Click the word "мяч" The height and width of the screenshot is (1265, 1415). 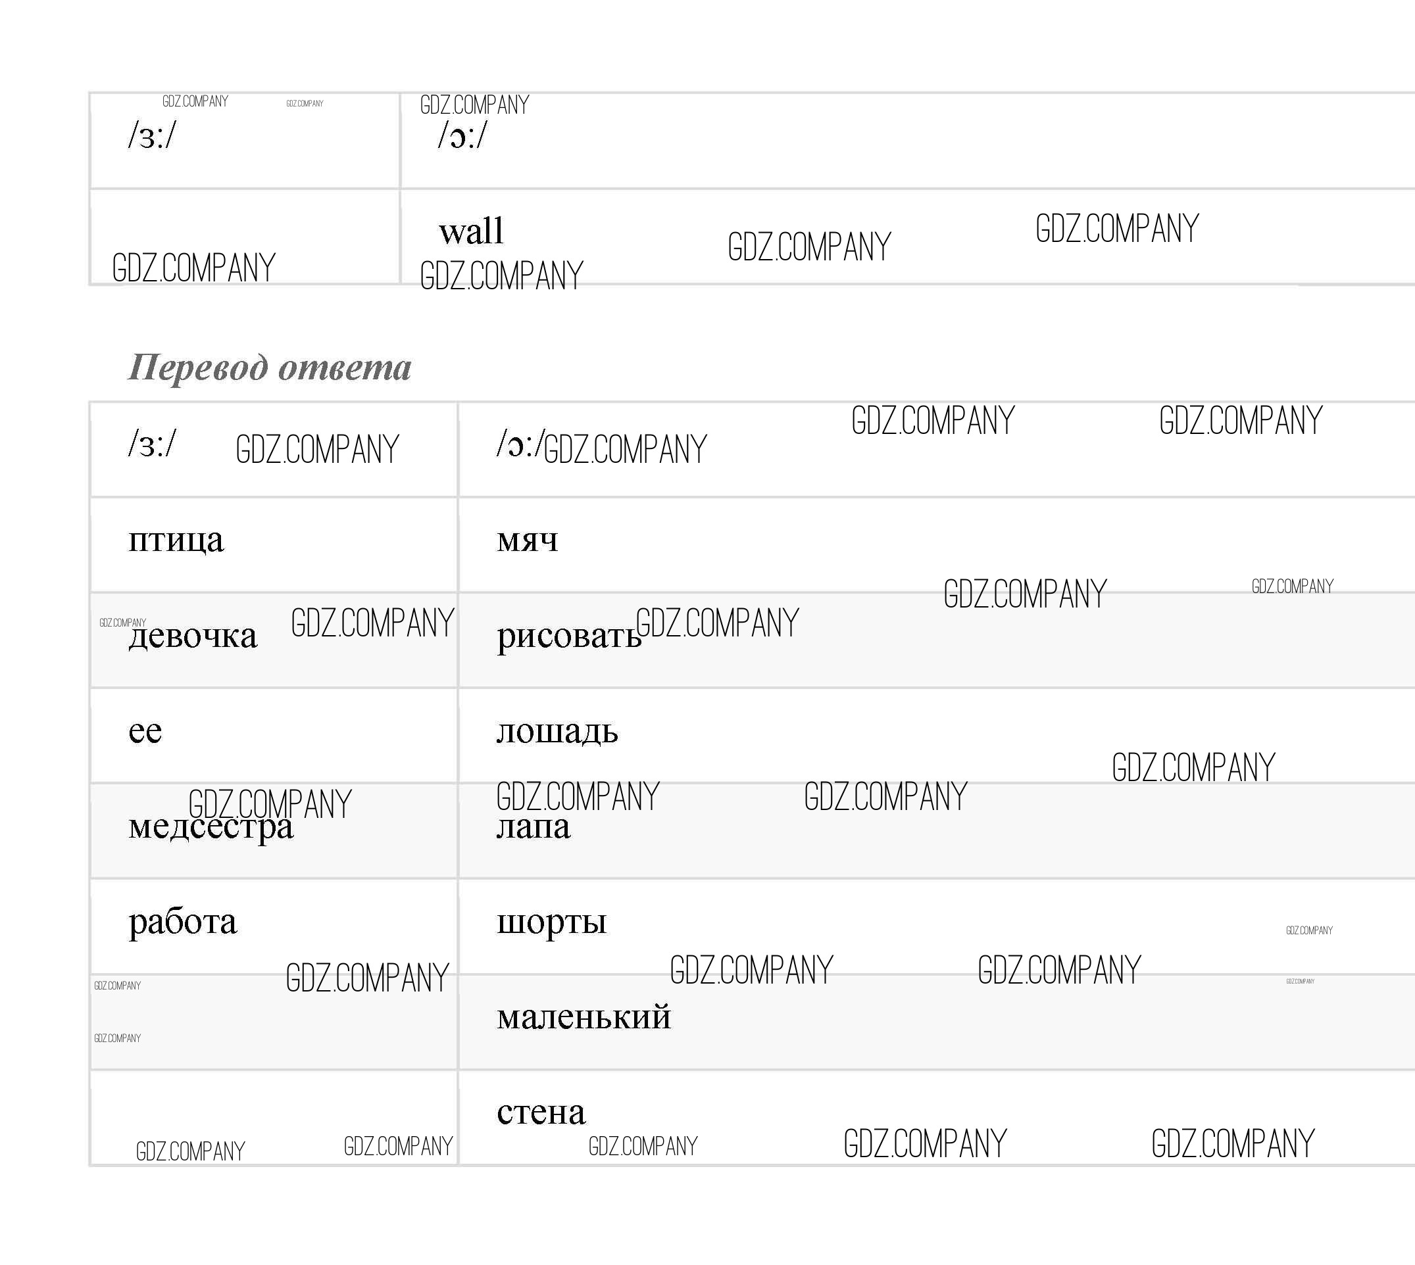pyautogui.click(x=527, y=540)
